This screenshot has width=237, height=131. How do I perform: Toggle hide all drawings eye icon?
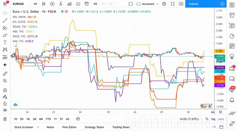5,110
